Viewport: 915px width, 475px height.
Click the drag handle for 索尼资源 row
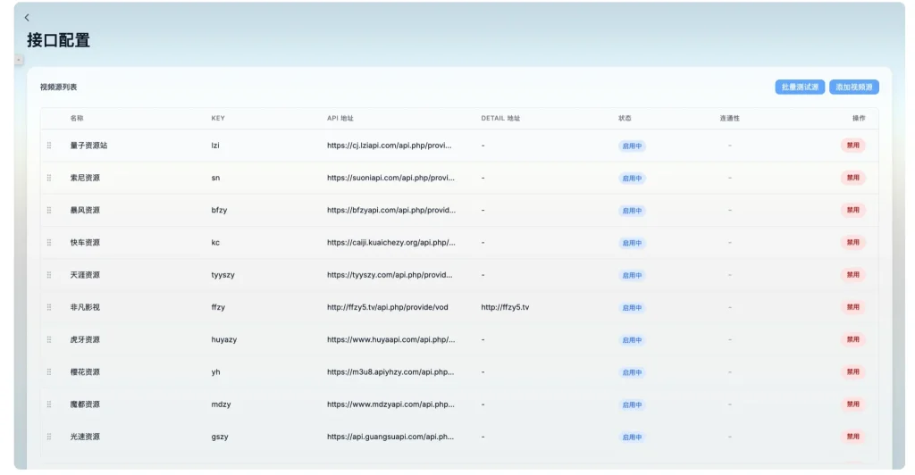49,178
